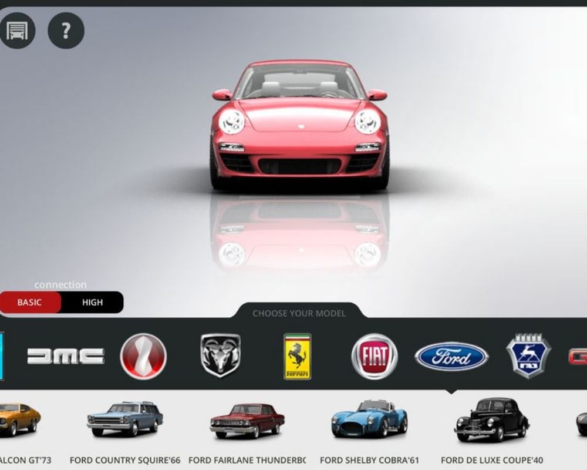Collapse the Choose Your Model panel tab
The height and width of the screenshot is (470, 587).
coord(299,313)
